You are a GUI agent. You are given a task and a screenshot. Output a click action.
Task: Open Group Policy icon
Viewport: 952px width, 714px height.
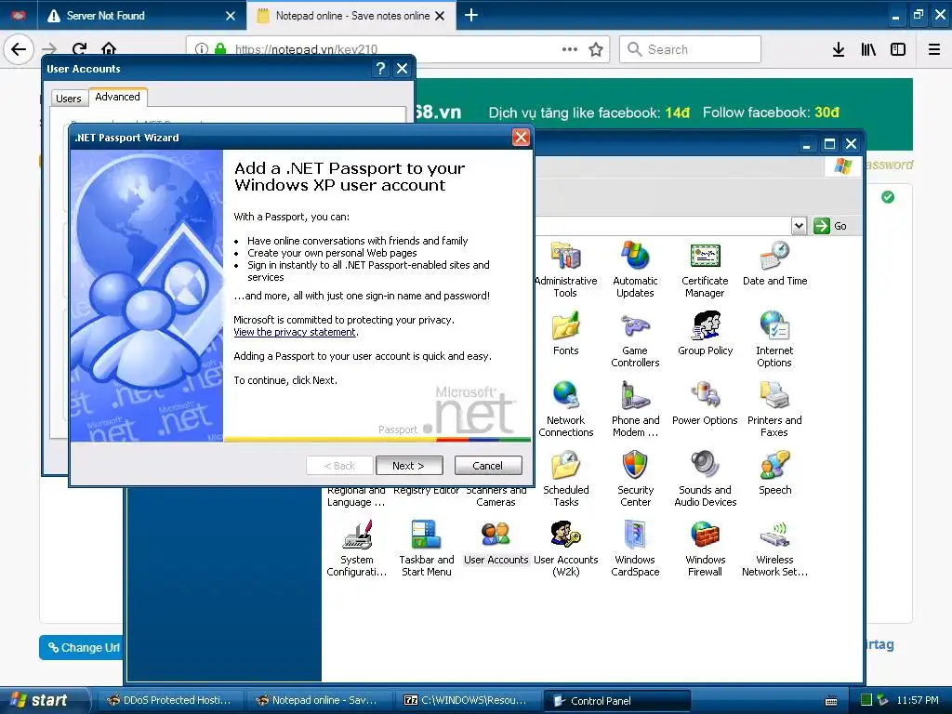[705, 334]
